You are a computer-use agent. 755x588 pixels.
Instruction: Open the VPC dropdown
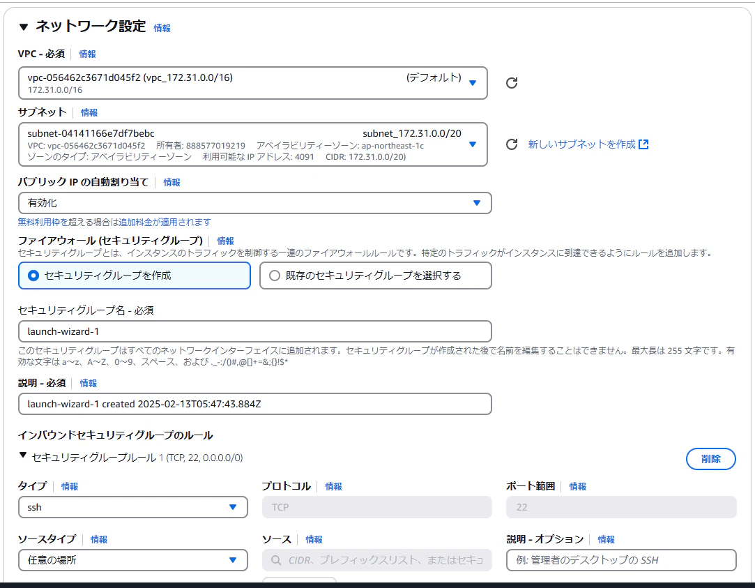(x=253, y=83)
